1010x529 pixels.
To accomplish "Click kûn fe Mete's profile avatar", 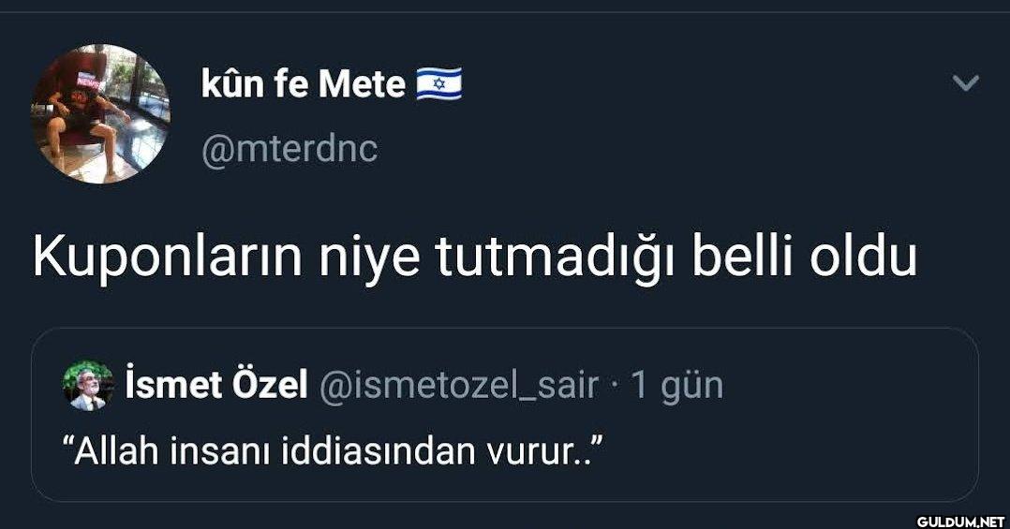I will [x=100, y=113].
